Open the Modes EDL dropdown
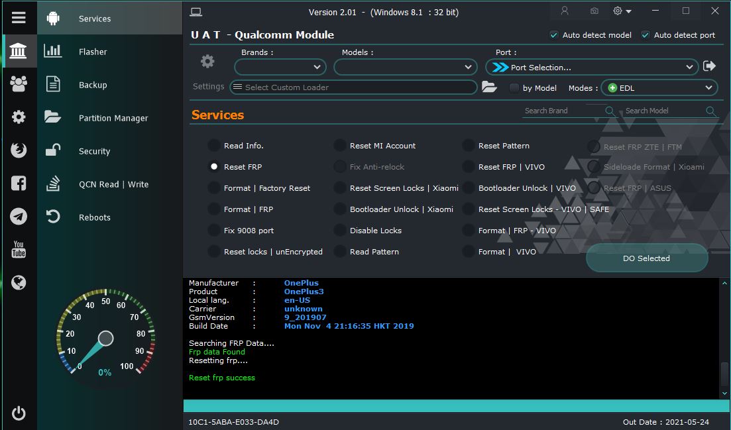731x430 pixels. 659,87
